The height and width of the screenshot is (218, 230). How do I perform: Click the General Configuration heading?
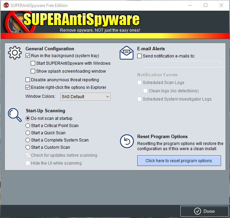tap(50, 49)
